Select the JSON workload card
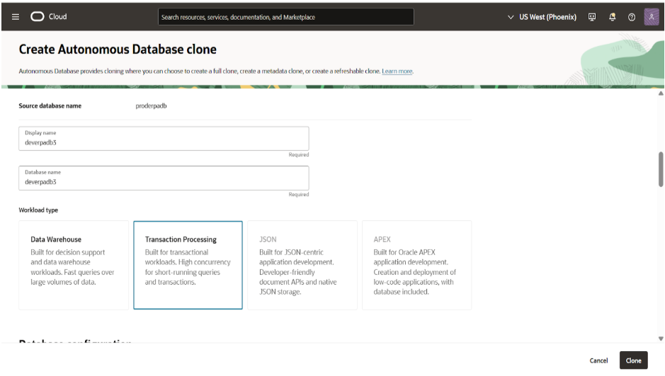 [302, 265]
